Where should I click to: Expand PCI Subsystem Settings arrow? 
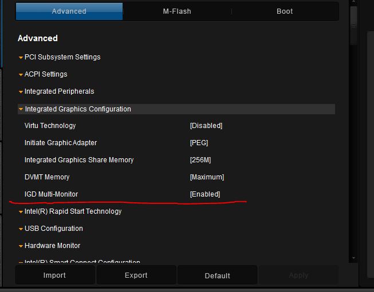click(21, 57)
